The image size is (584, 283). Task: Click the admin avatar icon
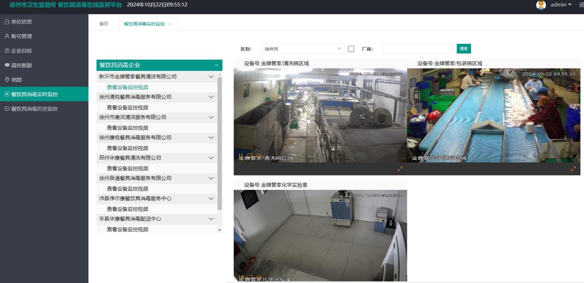[541, 5]
